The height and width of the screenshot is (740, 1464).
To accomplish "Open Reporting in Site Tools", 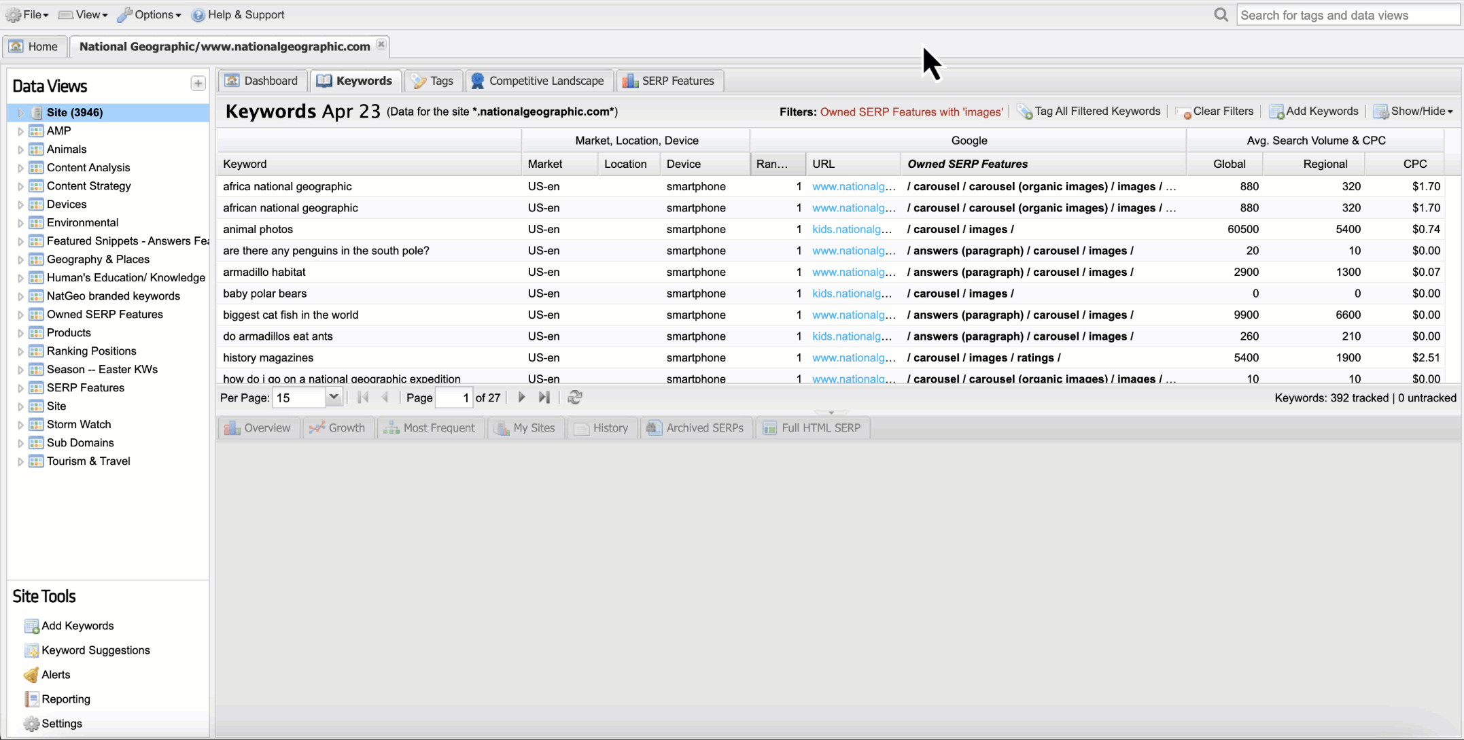I will 65,699.
